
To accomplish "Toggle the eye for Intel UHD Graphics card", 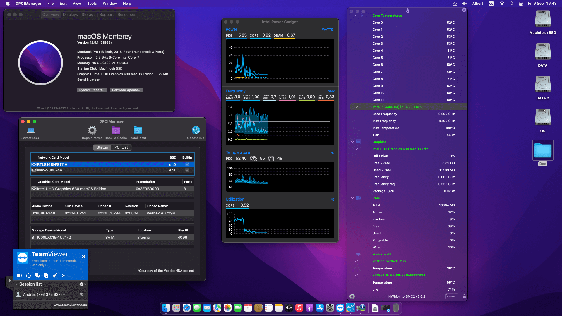I will (34, 189).
